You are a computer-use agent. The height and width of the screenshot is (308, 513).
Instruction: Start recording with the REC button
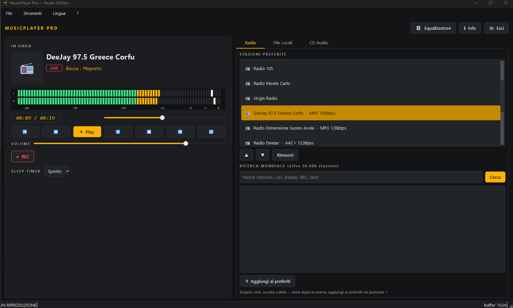[x=23, y=157]
